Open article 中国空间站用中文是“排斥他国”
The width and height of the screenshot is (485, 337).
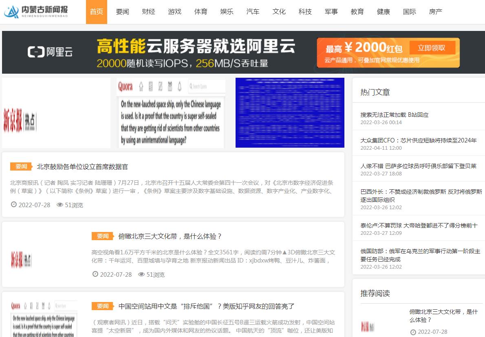pyautogui.click(x=206, y=306)
